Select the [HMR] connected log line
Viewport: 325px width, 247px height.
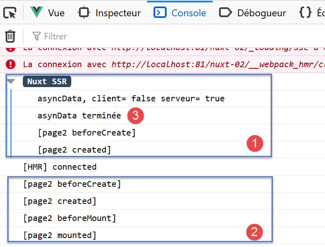60,167
